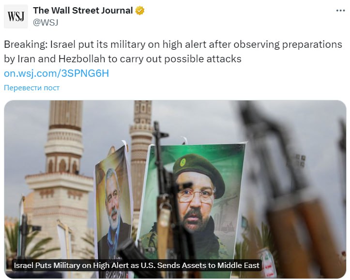Click the gold verified badge
The image size is (350, 280).
140,11
